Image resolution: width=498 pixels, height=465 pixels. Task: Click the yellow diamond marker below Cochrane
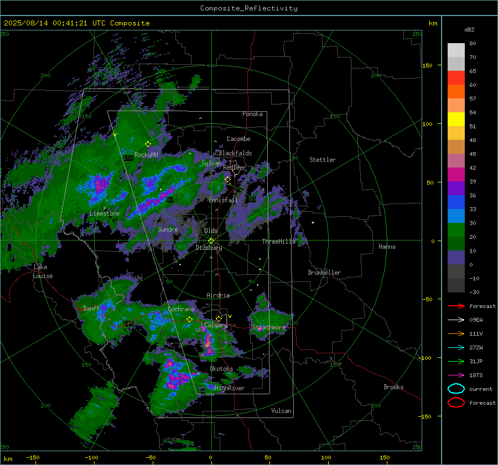click(x=189, y=320)
